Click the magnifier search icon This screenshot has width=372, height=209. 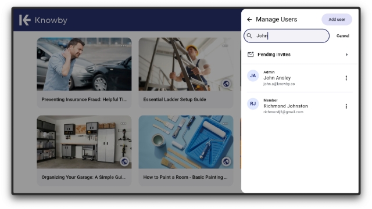click(x=249, y=36)
